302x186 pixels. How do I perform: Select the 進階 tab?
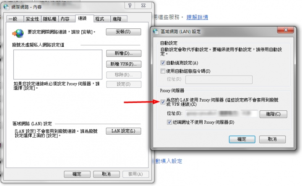click(x=119, y=19)
